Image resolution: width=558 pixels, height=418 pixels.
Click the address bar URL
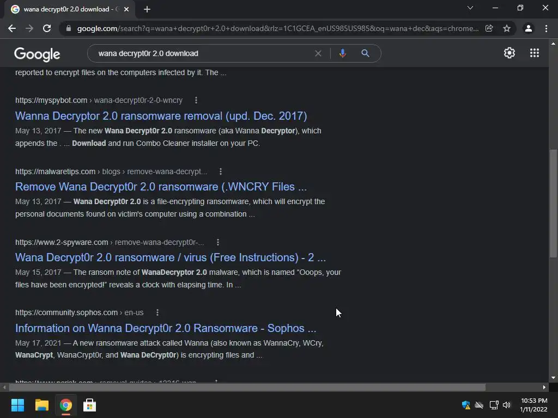click(277, 28)
